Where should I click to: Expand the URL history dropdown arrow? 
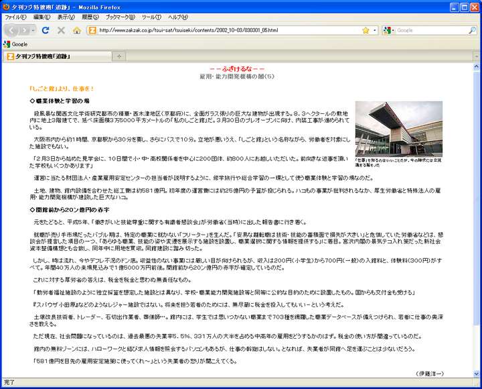point(374,30)
